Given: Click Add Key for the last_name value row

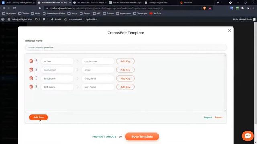Looking at the screenshot, I should click(125, 87).
